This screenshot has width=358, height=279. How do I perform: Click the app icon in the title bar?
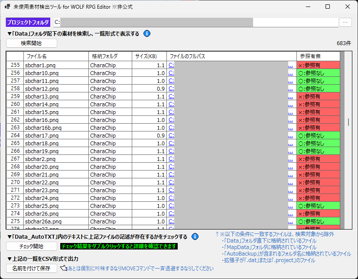point(7,7)
